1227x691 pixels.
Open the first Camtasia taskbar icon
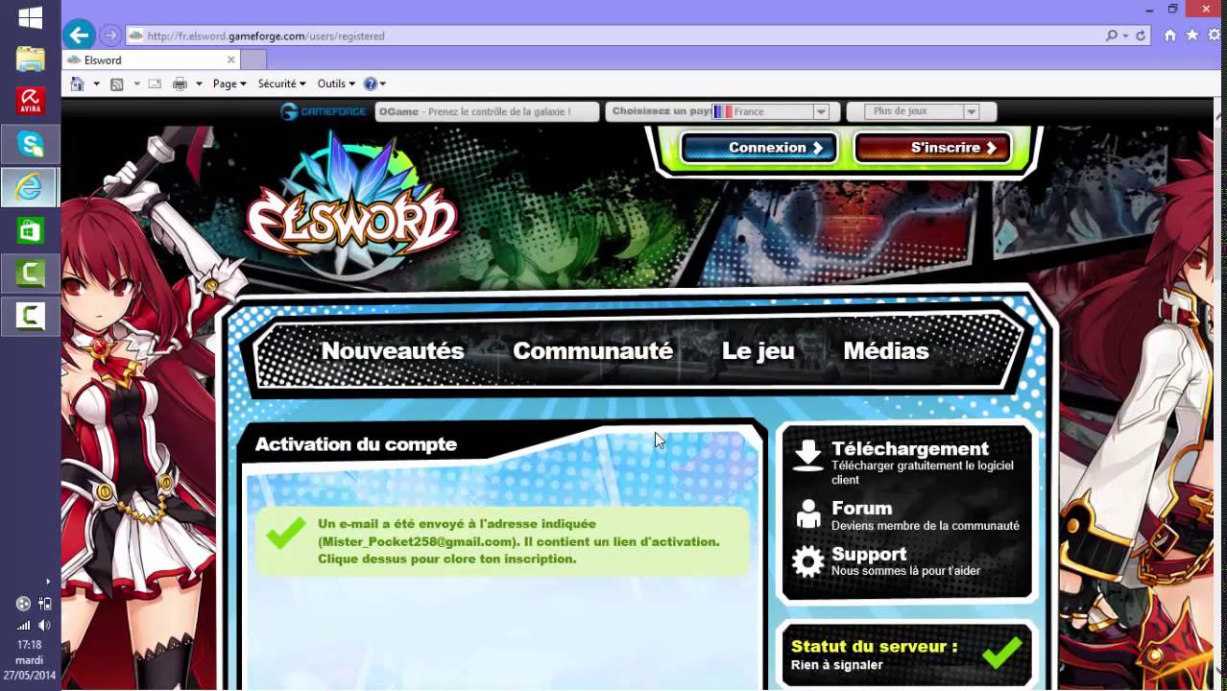coord(30,274)
